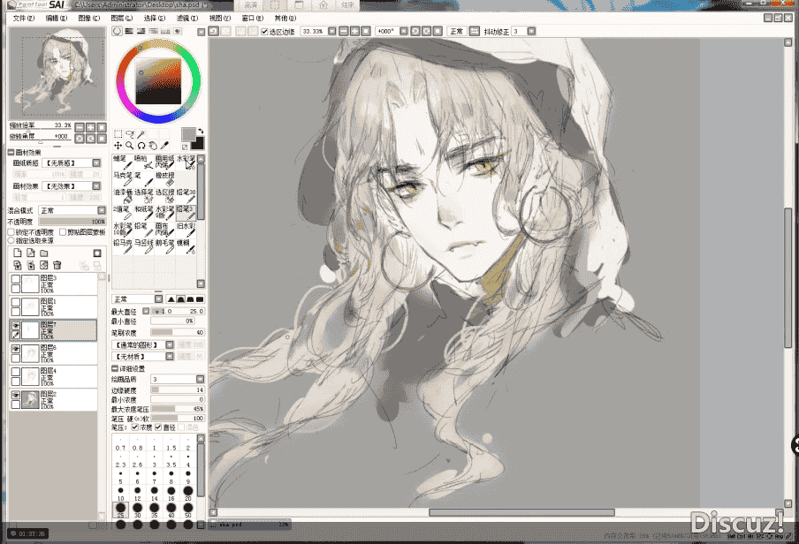
Task: Open the 滤镜 filter menu
Action: (x=187, y=19)
